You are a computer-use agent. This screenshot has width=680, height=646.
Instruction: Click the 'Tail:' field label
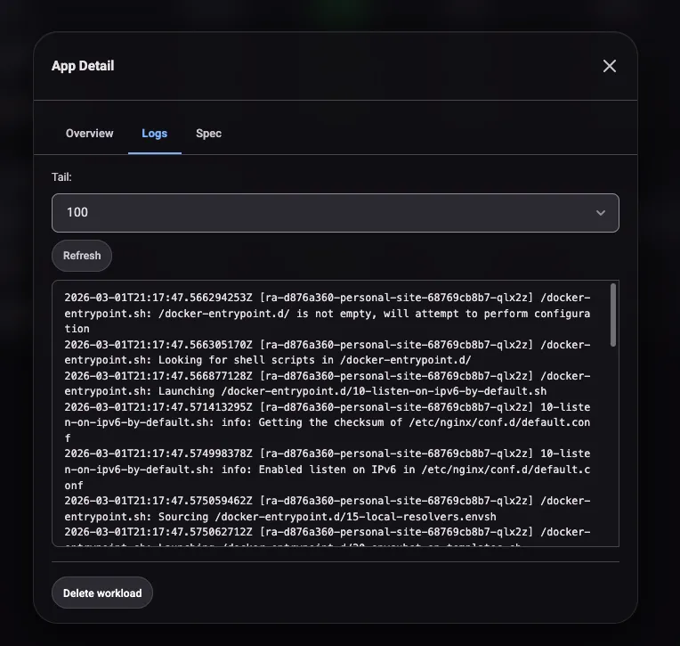click(x=62, y=177)
